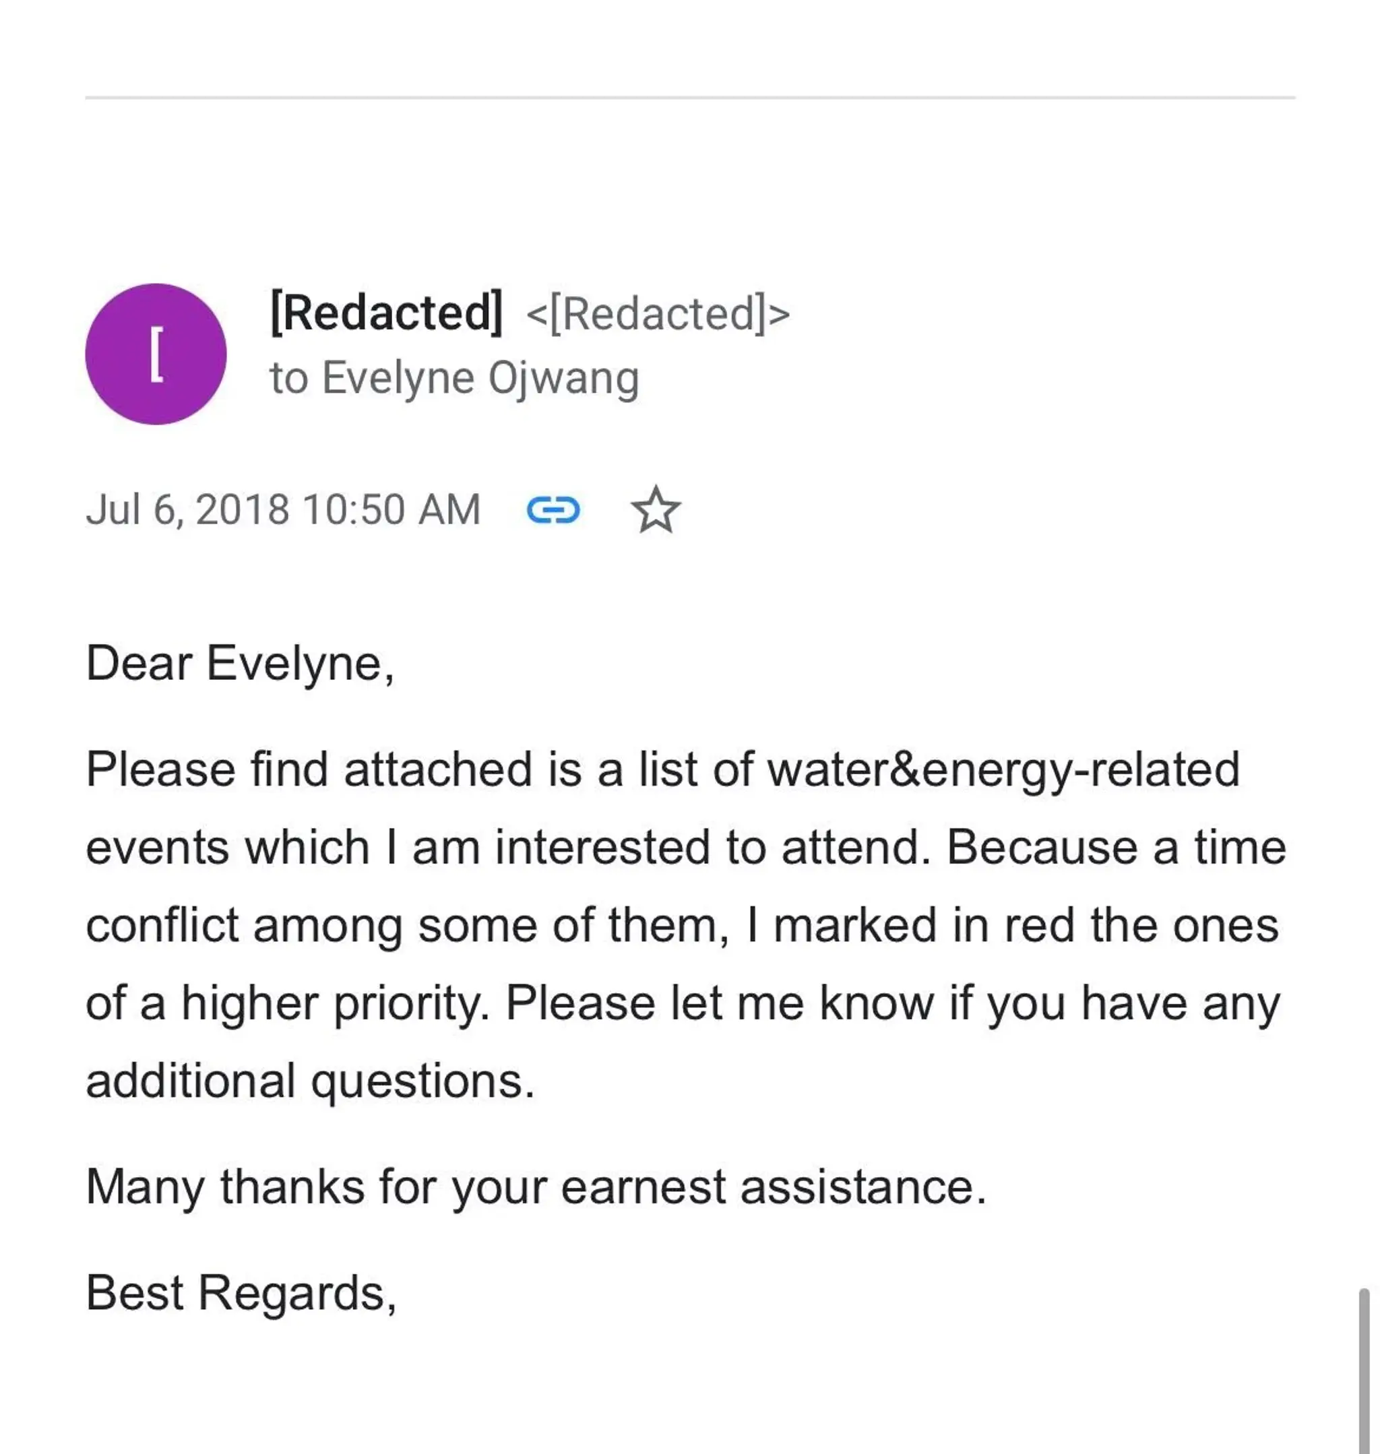Click the line starting "of a higher priority"
1380x1454 pixels.
683,1004
